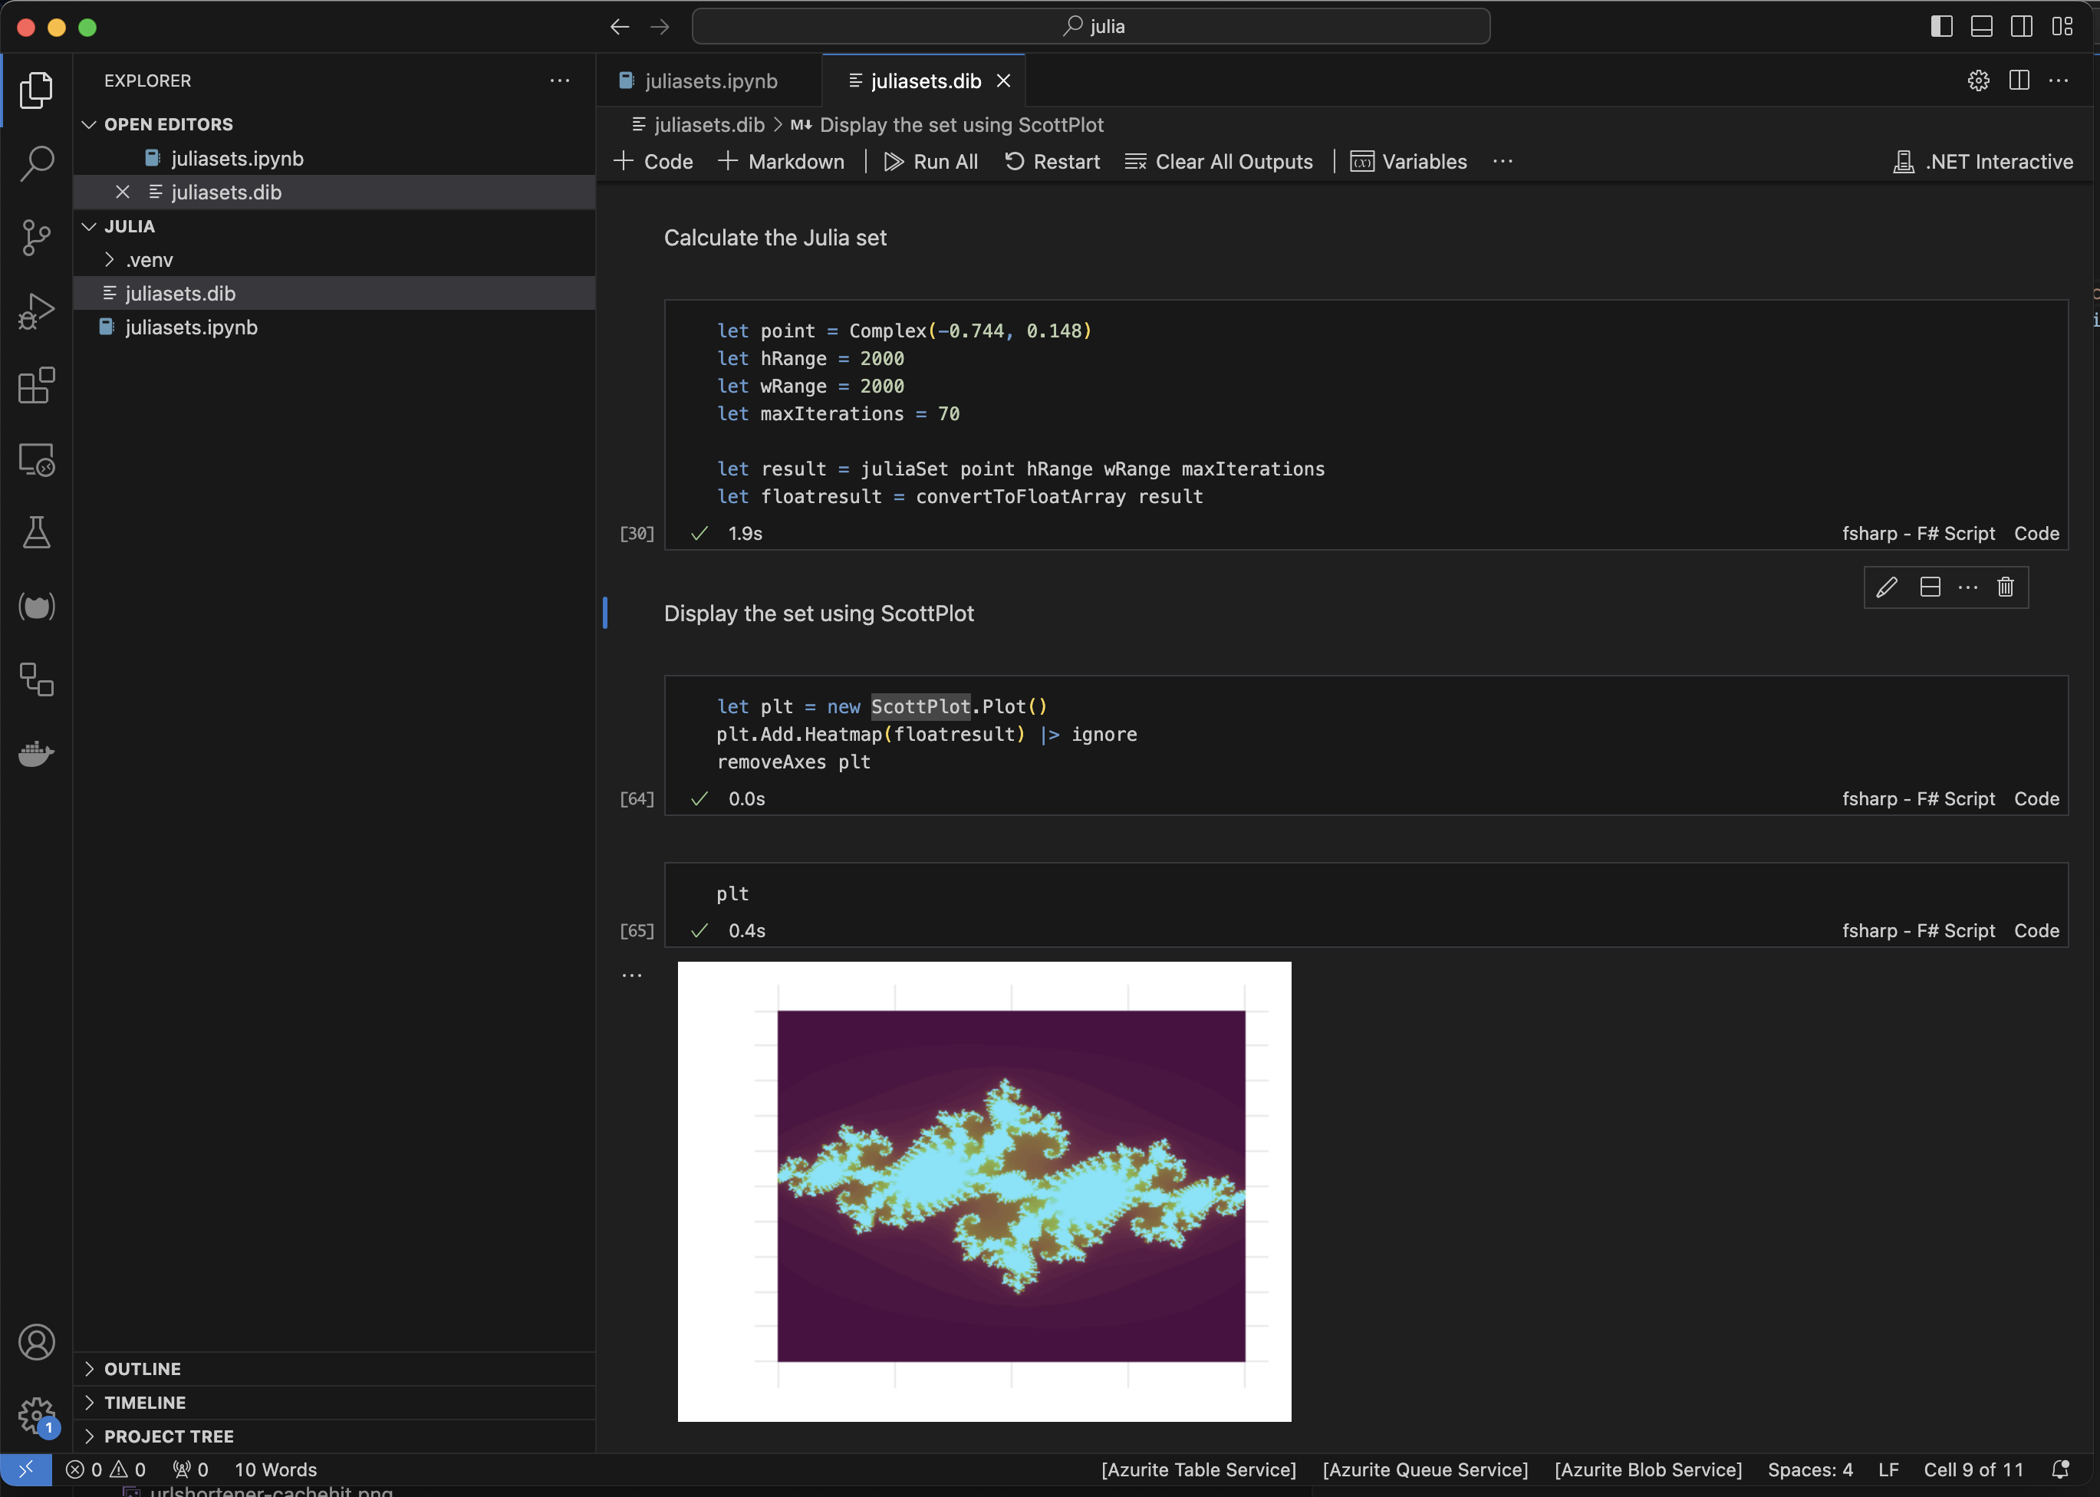This screenshot has width=2100, height=1497.
Task: Open the Testing flask view
Action: coord(36,533)
